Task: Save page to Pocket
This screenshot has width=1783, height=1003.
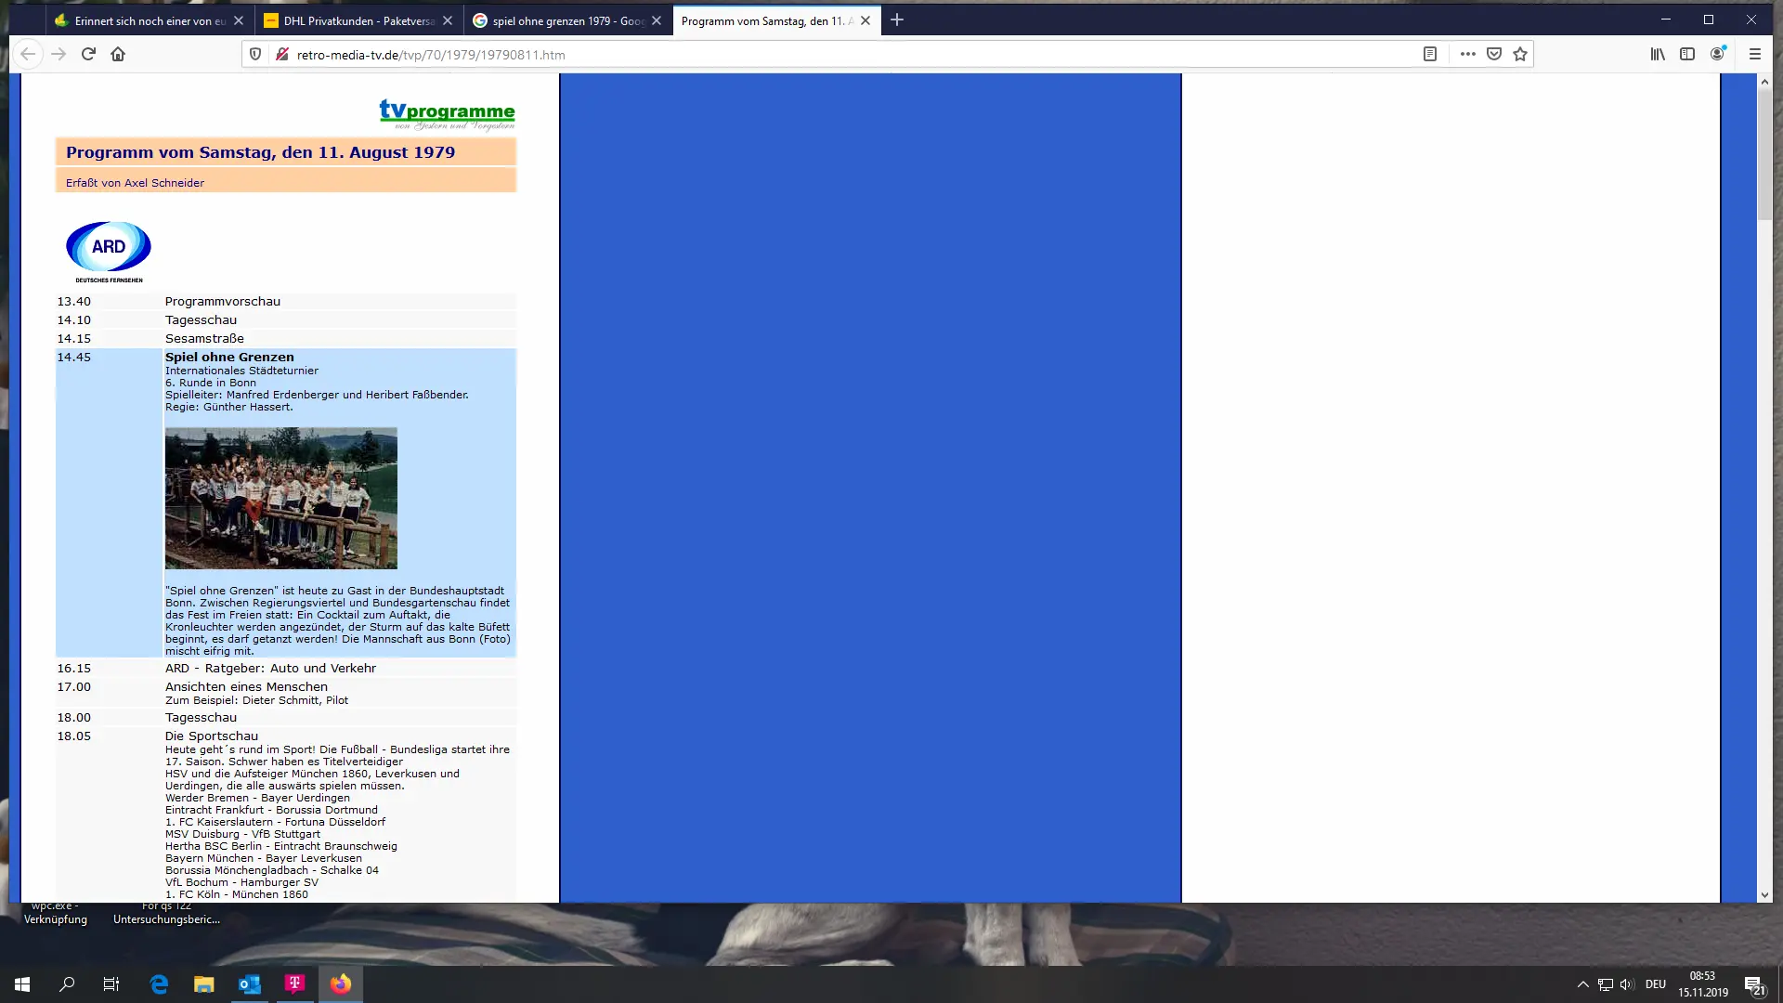Action: point(1494,54)
